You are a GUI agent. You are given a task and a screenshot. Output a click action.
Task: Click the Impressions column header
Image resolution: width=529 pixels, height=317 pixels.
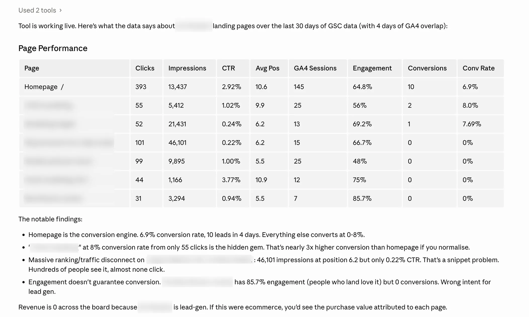[x=187, y=68]
